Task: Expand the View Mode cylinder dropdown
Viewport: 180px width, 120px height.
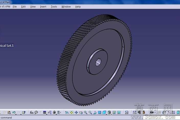Action: pyautogui.click(x=111, y=114)
